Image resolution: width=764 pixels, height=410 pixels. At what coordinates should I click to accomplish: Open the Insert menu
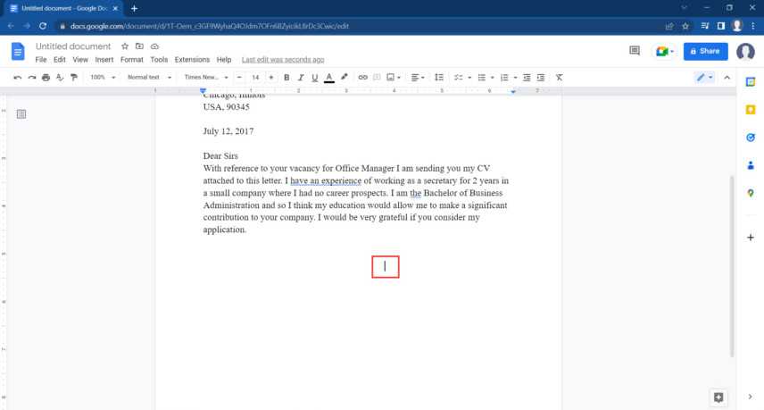pos(104,60)
